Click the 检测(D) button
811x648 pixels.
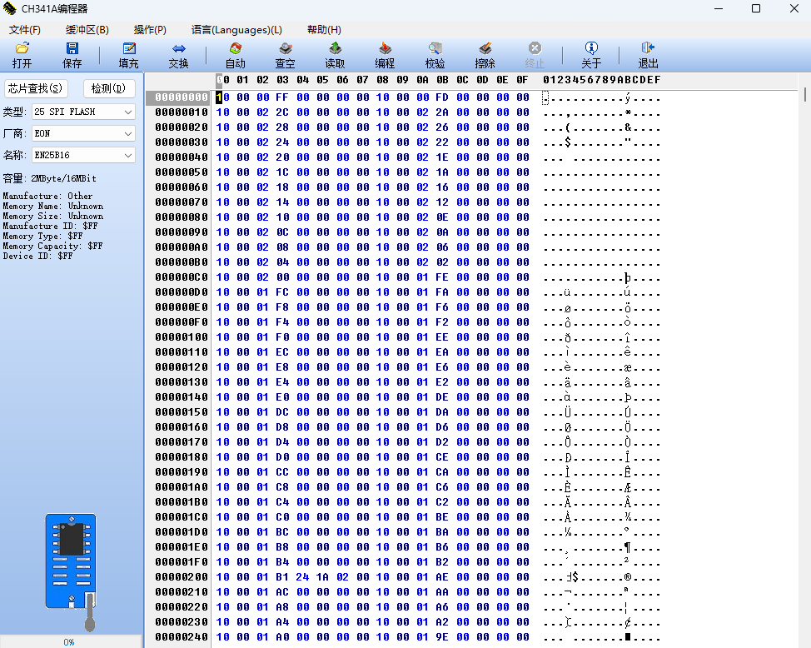tap(108, 88)
